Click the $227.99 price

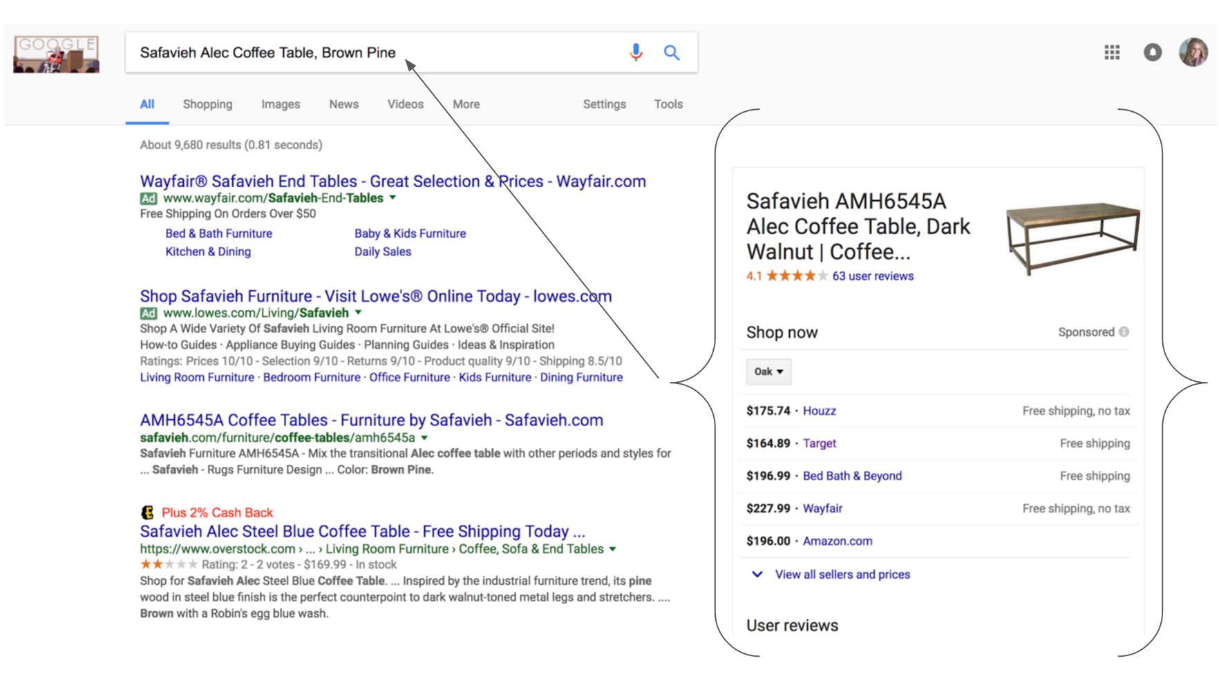768,508
